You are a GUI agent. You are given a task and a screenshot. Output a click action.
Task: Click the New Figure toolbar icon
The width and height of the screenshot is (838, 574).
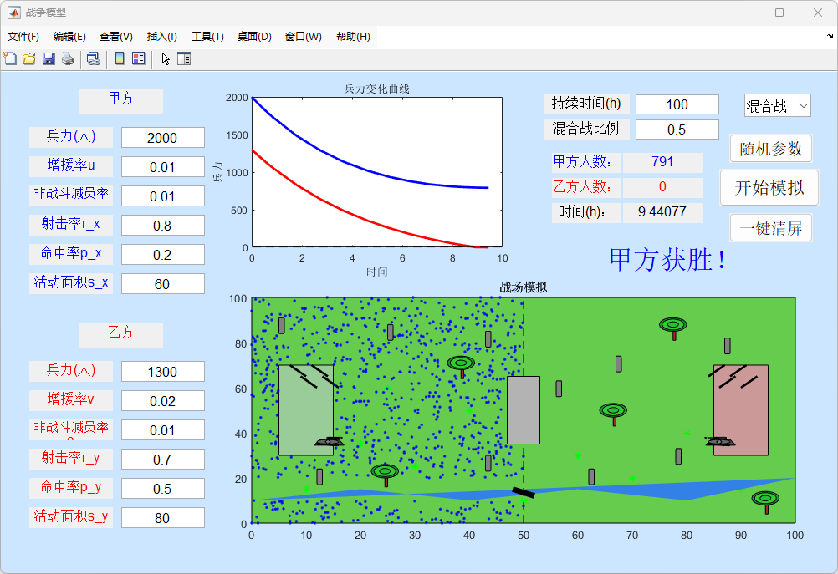click(x=10, y=58)
